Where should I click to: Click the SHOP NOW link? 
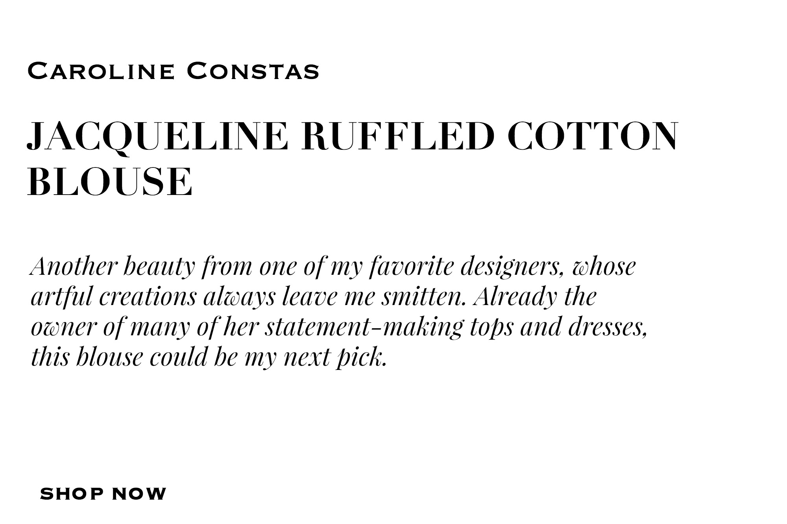[x=103, y=494]
